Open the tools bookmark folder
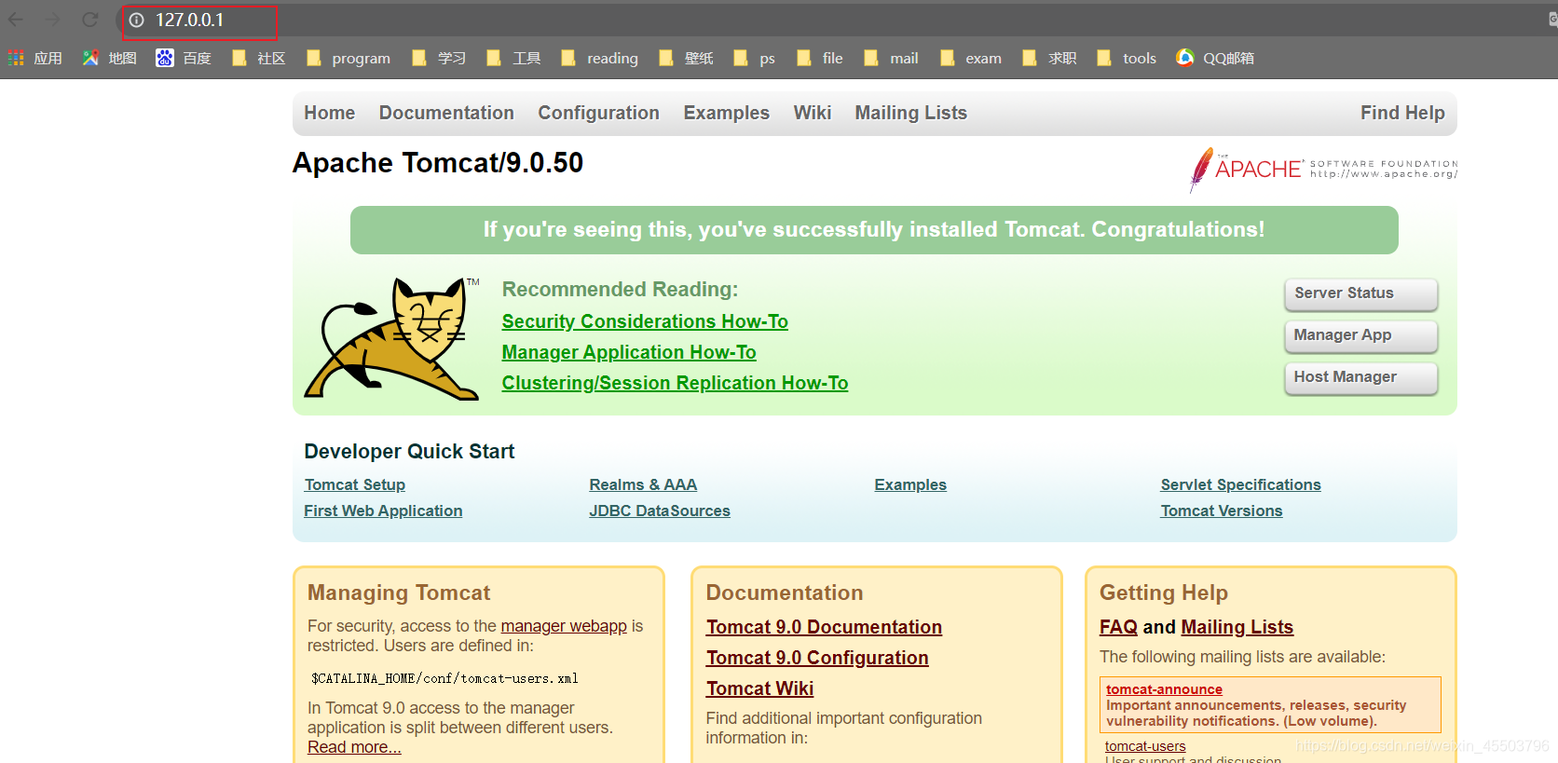Viewport: 1558px width, 763px height. click(x=1127, y=58)
